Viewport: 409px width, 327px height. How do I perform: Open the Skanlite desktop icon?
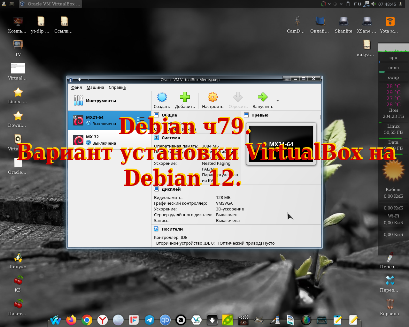343,25
